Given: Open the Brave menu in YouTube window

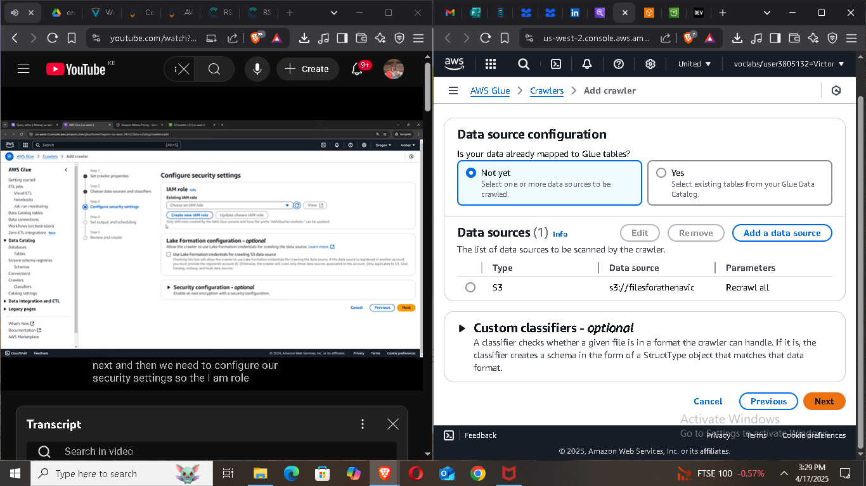Looking at the screenshot, I should click(x=418, y=38).
